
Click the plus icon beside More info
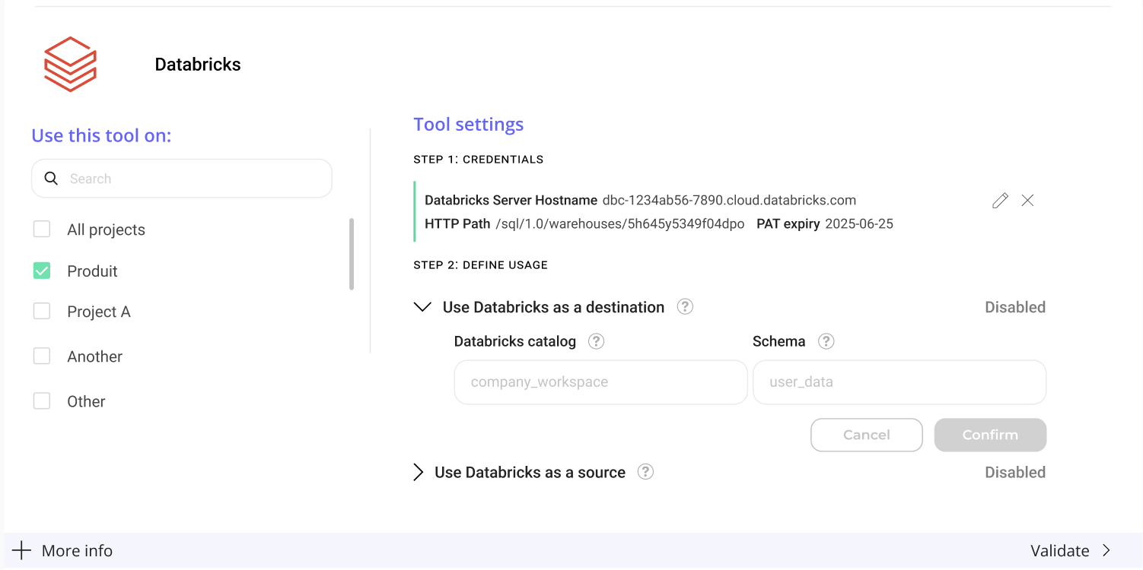[x=21, y=551]
